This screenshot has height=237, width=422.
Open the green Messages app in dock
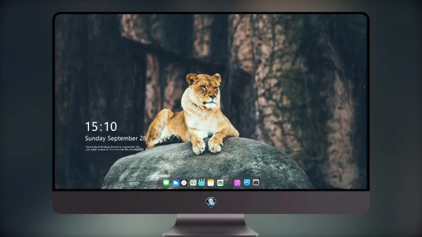[x=167, y=183]
